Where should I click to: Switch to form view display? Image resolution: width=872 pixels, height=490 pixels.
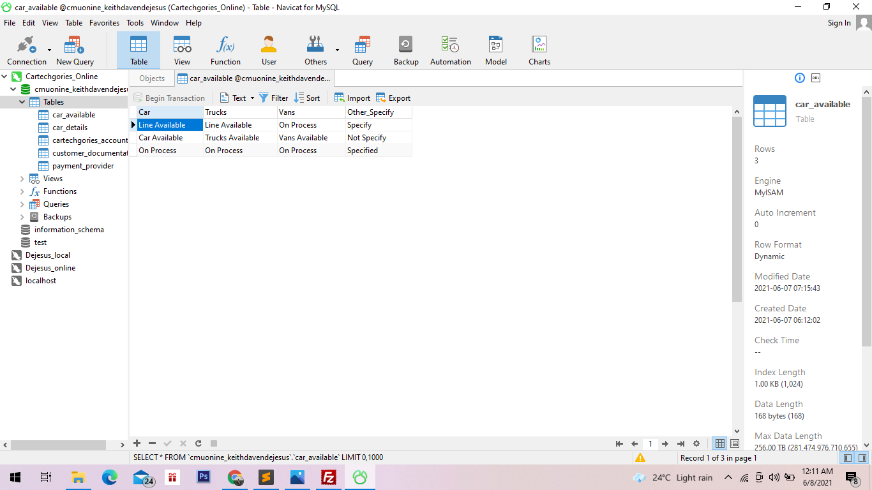735,443
